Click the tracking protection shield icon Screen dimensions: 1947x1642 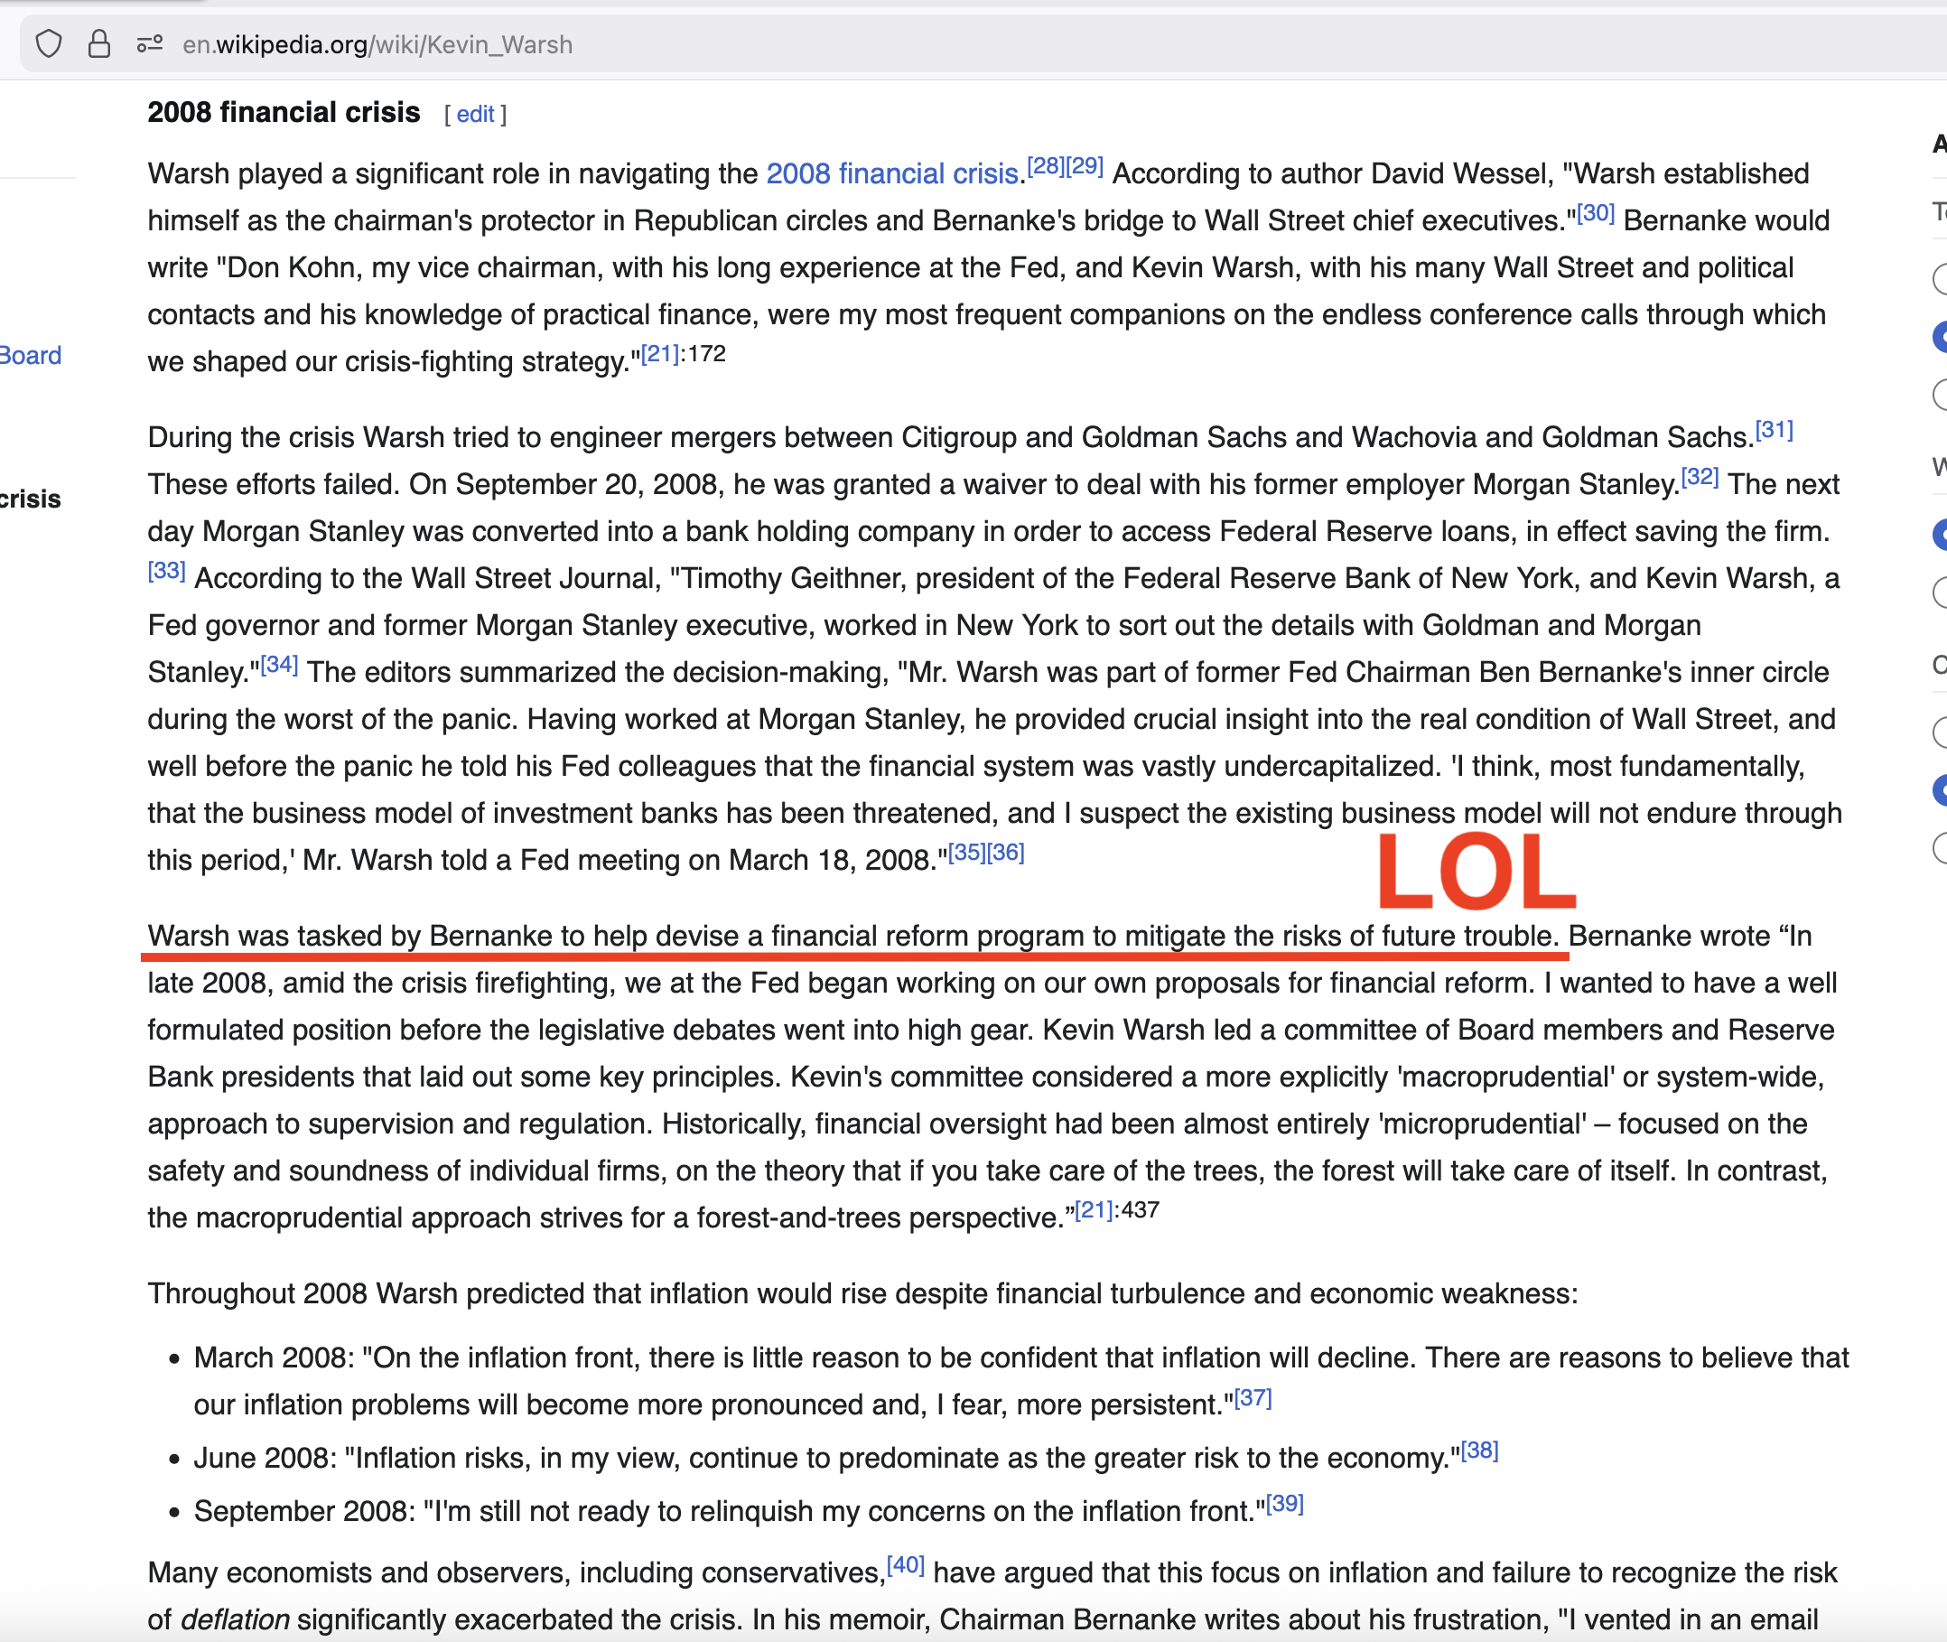point(49,43)
